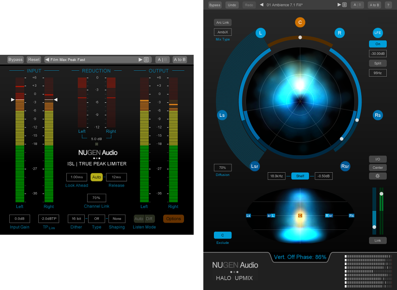The width and height of the screenshot is (397, 290).
Task: Click Undo in Halo Upmix
Action: click(x=232, y=5)
